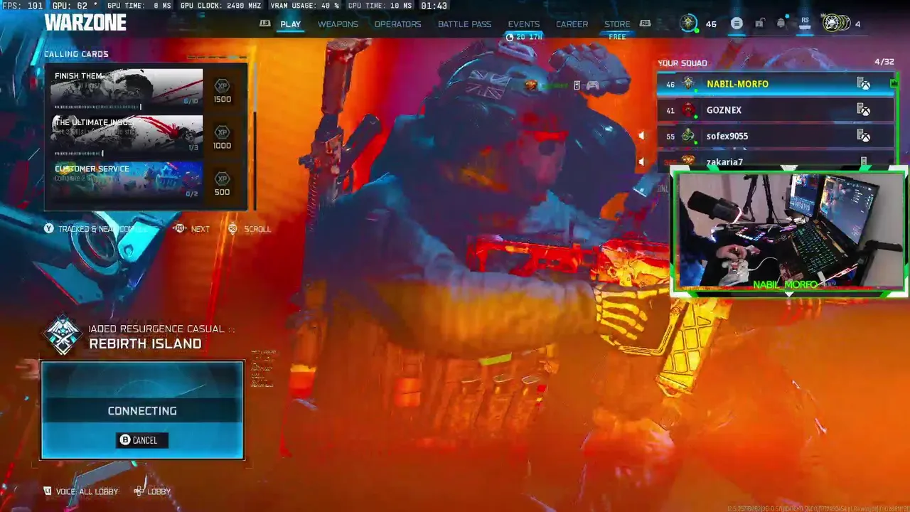Click the FREE label under STORE
Viewport: 910px width, 512px height.
point(617,37)
